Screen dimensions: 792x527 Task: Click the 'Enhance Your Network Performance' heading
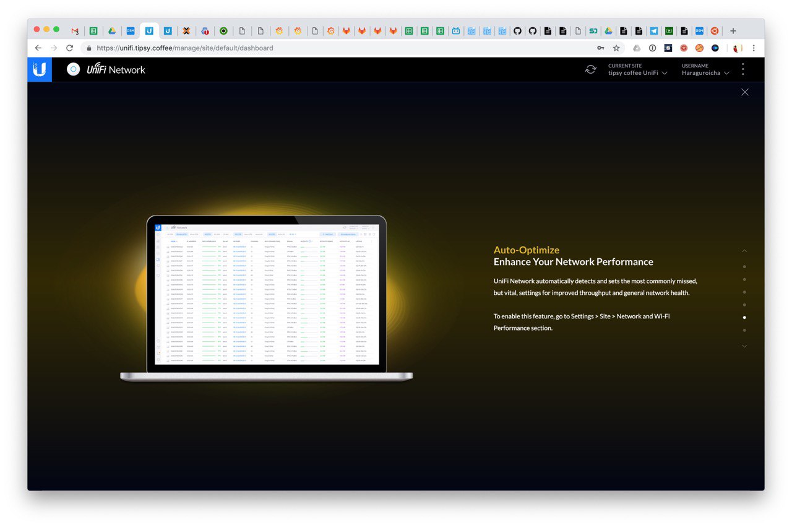(574, 262)
